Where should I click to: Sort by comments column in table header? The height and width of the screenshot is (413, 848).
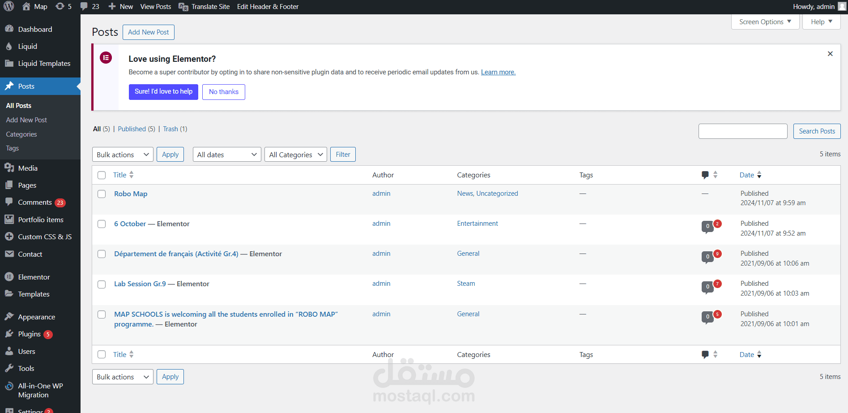coord(710,175)
